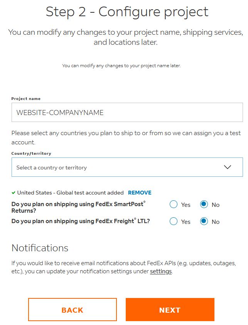
Task: Click the Step 2 Configure project heading
Action: (x=127, y=12)
